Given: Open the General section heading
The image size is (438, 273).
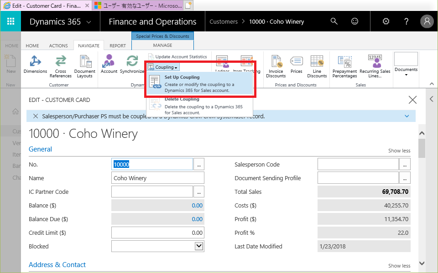Looking at the screenshot, I should tap(40, 149).
